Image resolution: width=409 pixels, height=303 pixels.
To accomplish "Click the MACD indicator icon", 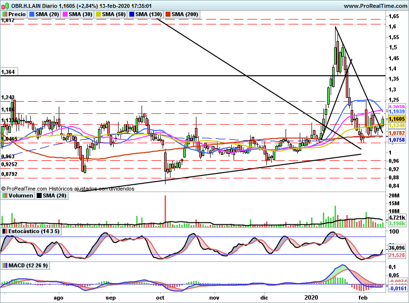I will click(5, 265).
